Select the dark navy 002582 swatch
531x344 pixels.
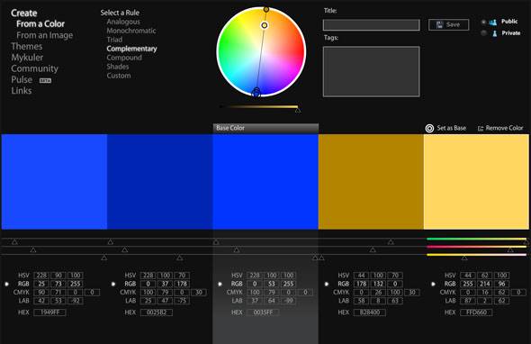click(160, 182)
